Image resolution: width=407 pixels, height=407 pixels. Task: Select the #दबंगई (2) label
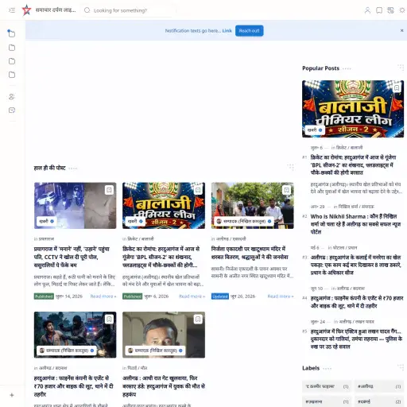click(x=379, y=401)
